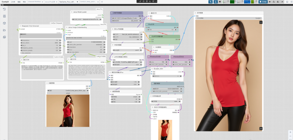This screenshot has width=293, height=140.
Task: Click the chart icon in floating toolbar
Action: [x=150, y=1]
